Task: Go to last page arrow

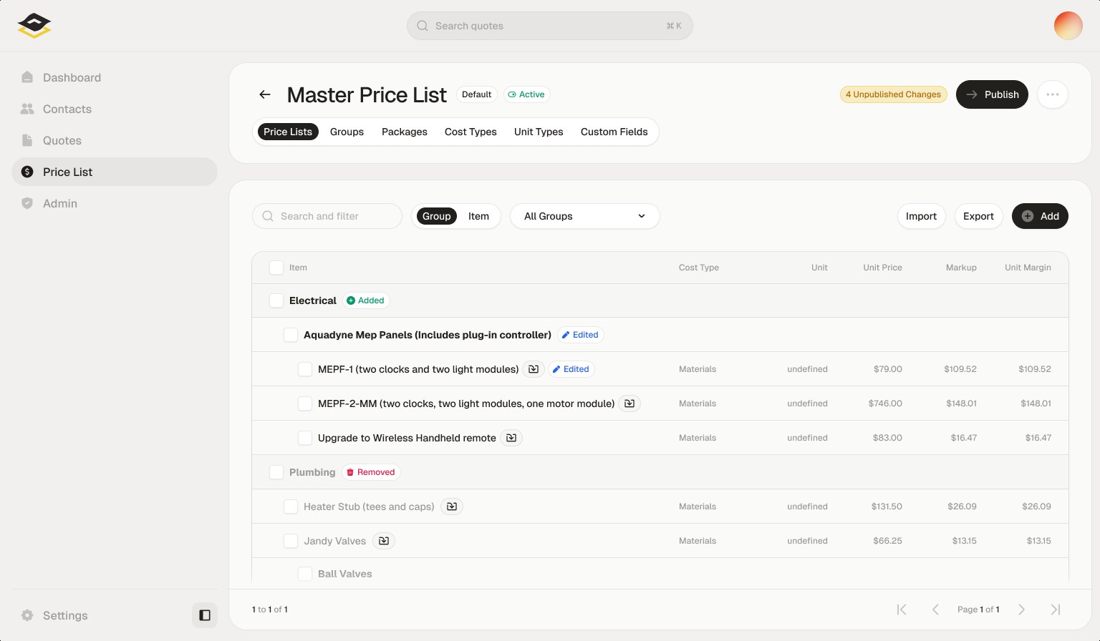Action: [1056, 610]
